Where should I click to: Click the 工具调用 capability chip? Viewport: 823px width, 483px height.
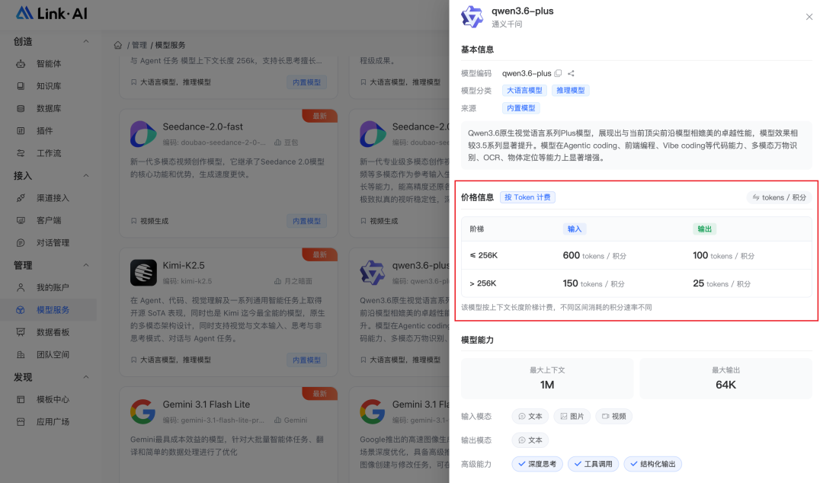593,464
